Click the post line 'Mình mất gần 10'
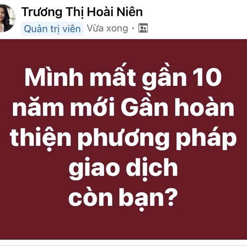Image resolution: width=247 pixels, height=247 pixels. pyautogui.click(x=123, y=77)
